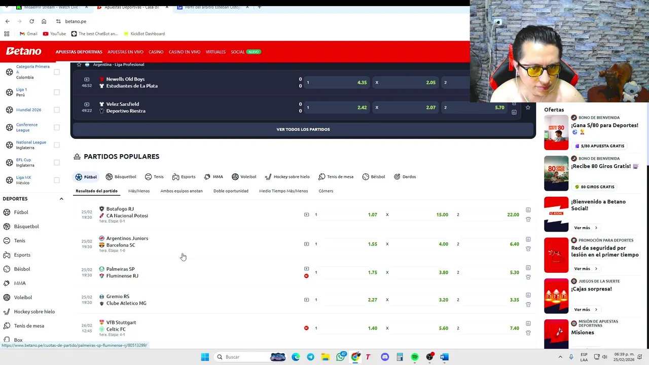
Task: Expand 'Ver más' under Cajas sorpresa offer
Action: [x=586, y=309]
